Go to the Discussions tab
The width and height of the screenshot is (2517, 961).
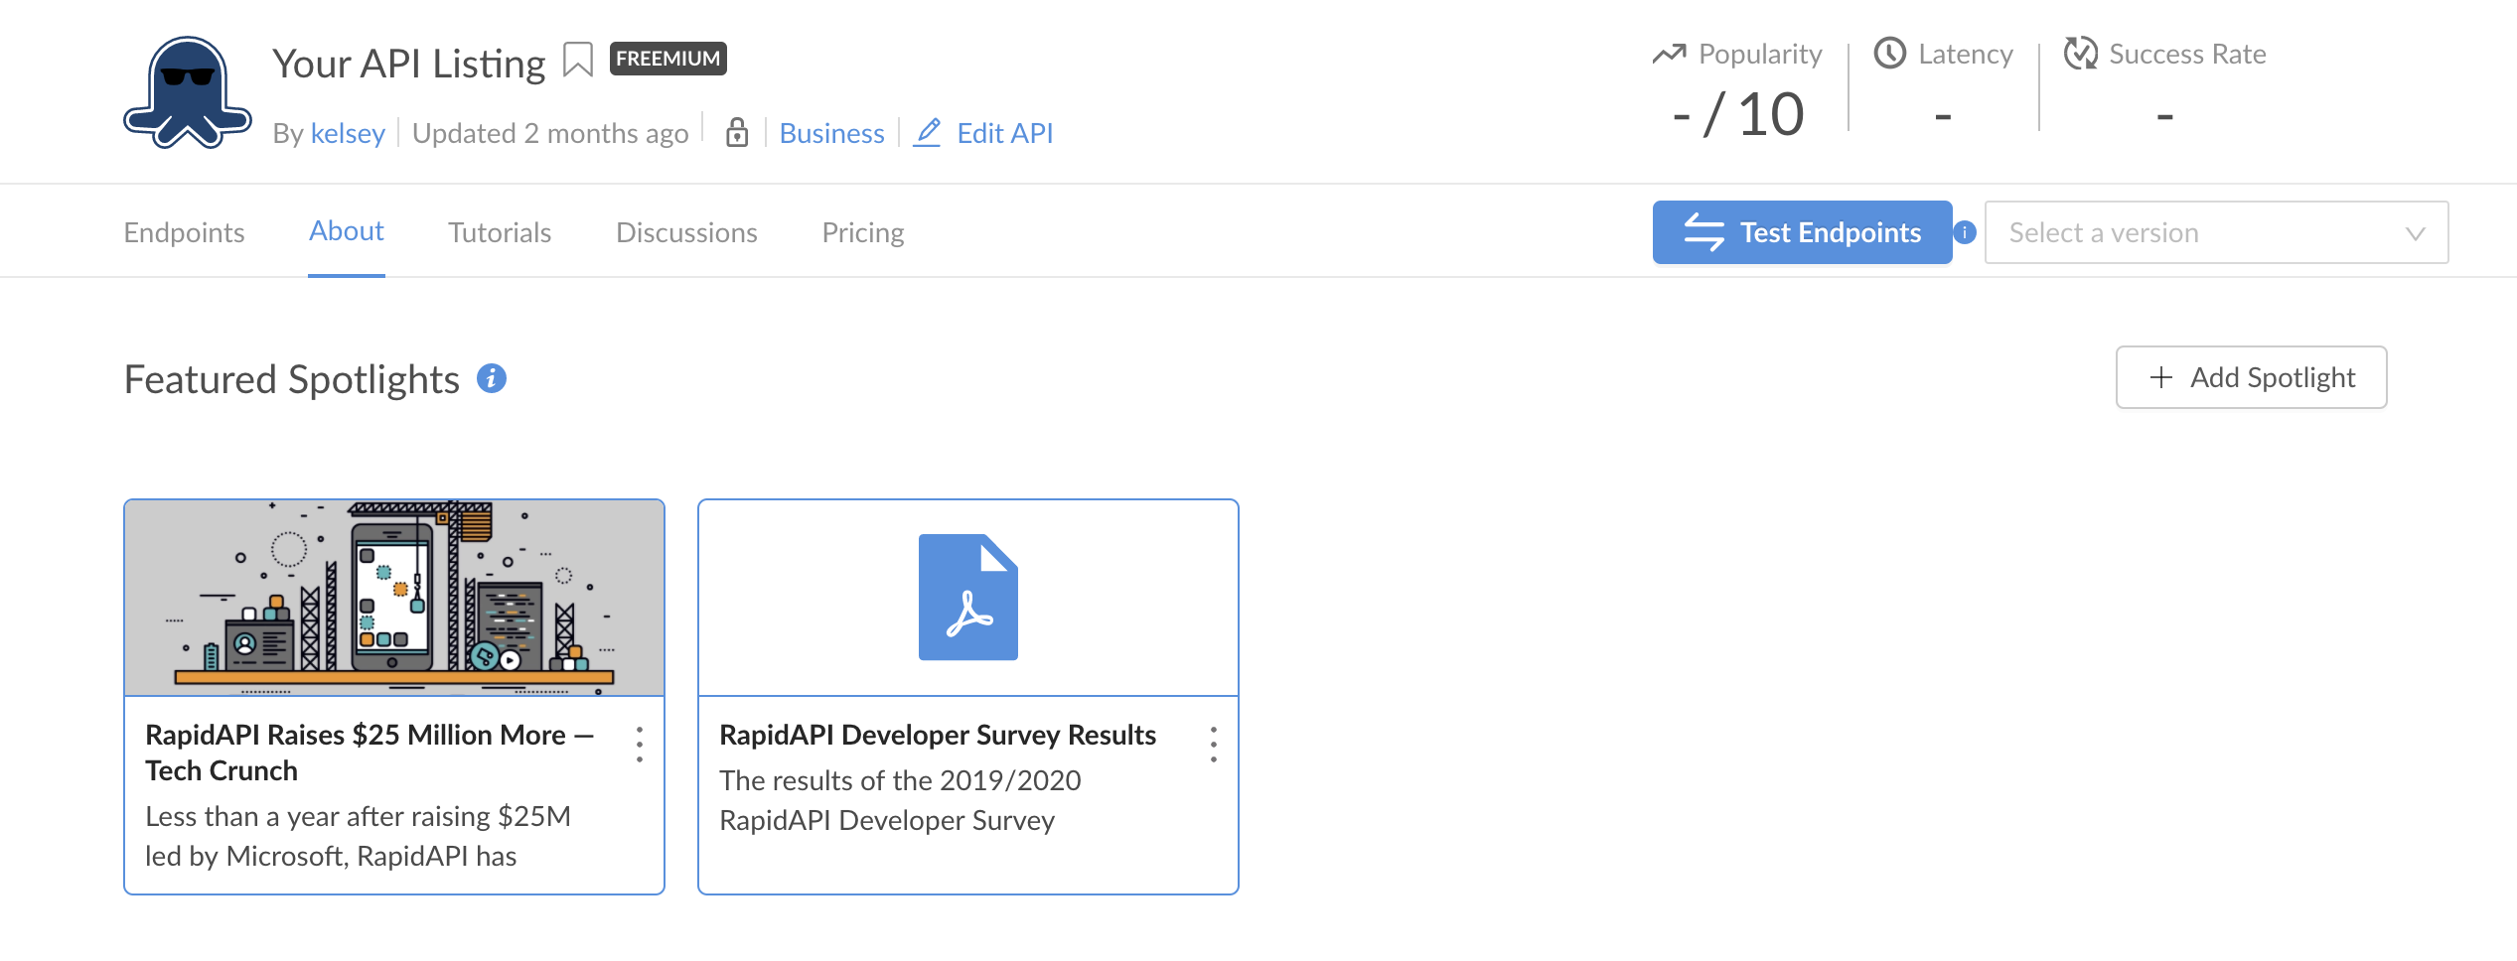click(686, 232)
